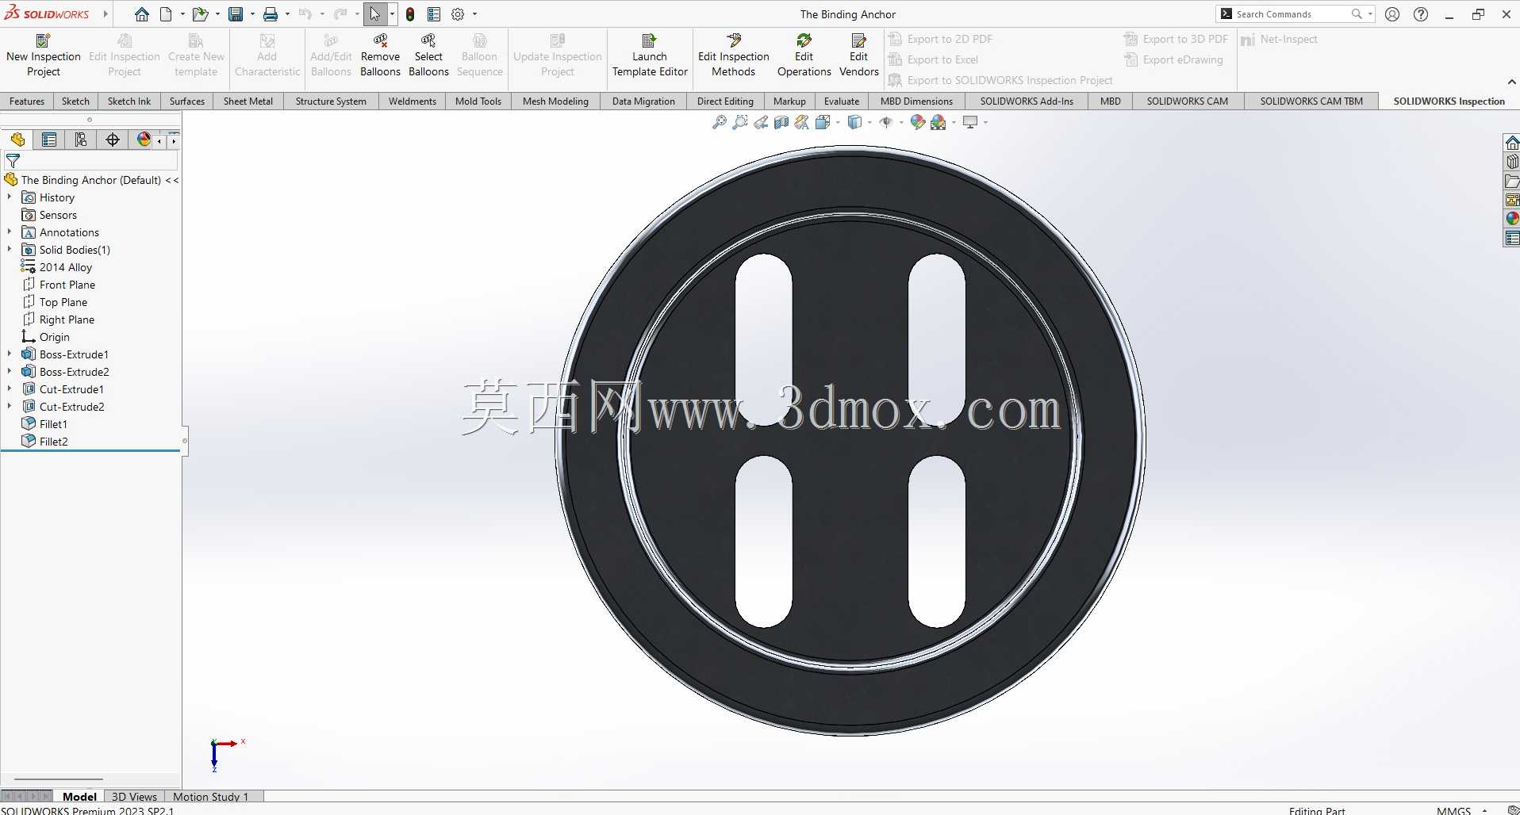Open the Motion Study 1 tab

coord(210,796)
